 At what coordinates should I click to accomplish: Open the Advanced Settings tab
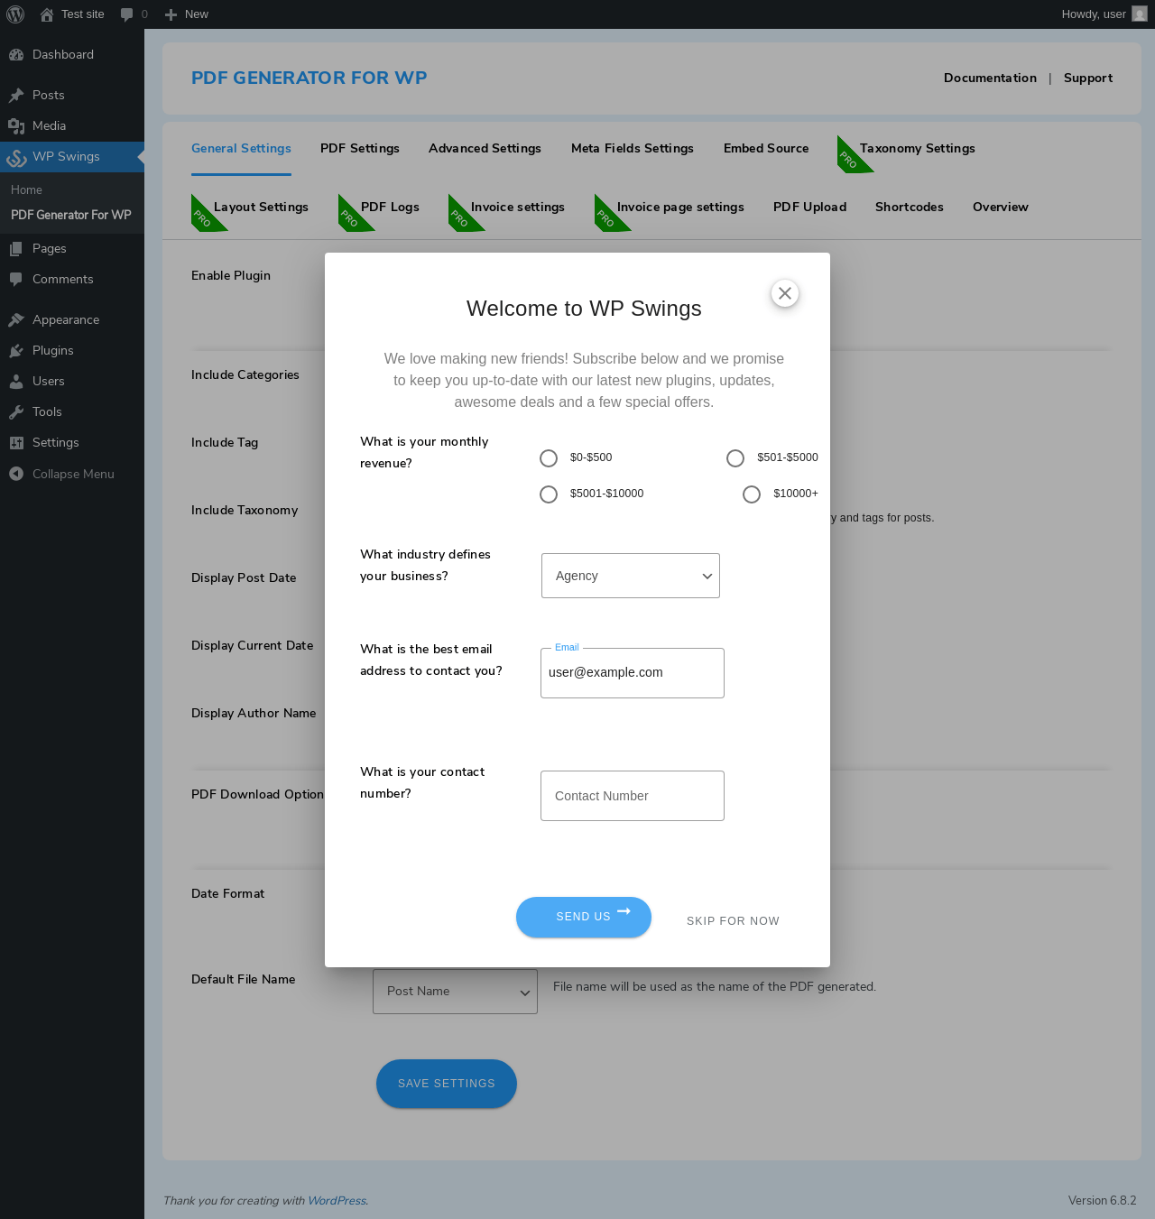coord(485,148)
